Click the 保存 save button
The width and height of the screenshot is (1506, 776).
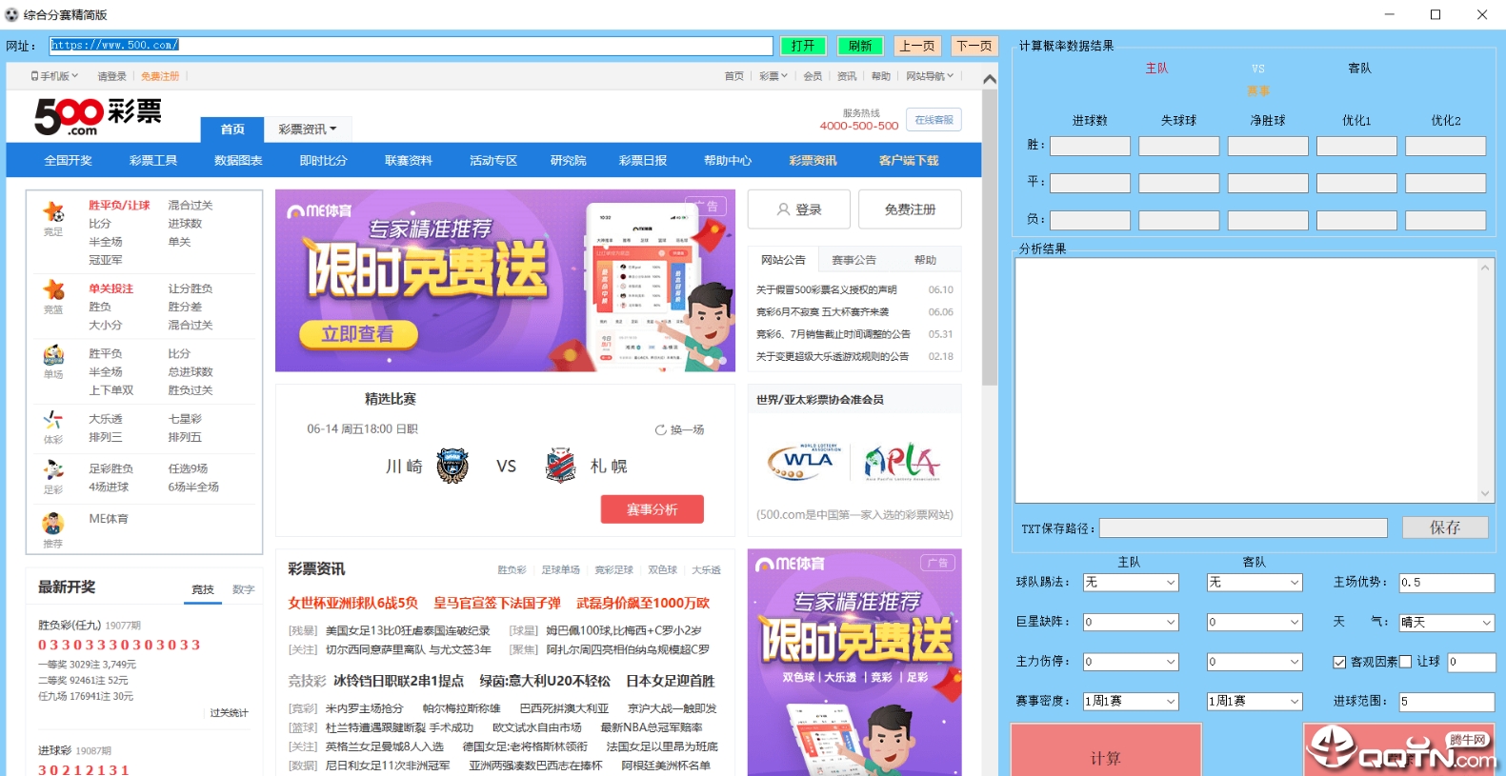pos(1445,527)
